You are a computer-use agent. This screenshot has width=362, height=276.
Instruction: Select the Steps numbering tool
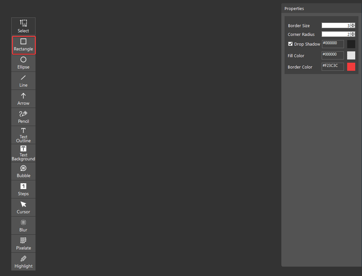pyautogui.click(x=23, y=189)
